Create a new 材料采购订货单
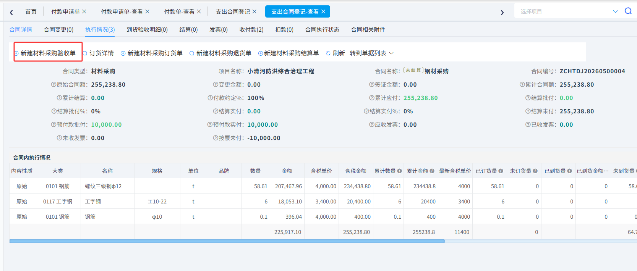 [x=152, y=53]
